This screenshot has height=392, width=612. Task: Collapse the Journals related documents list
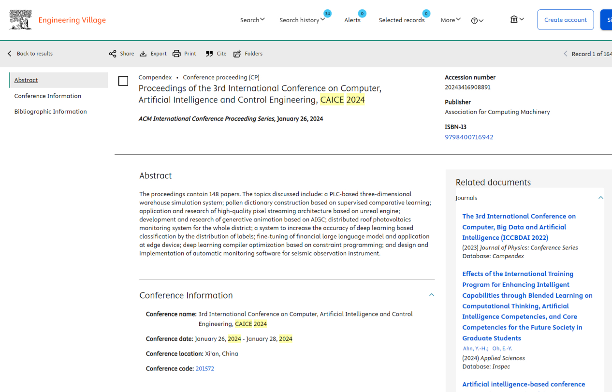(x=601, y=198)
